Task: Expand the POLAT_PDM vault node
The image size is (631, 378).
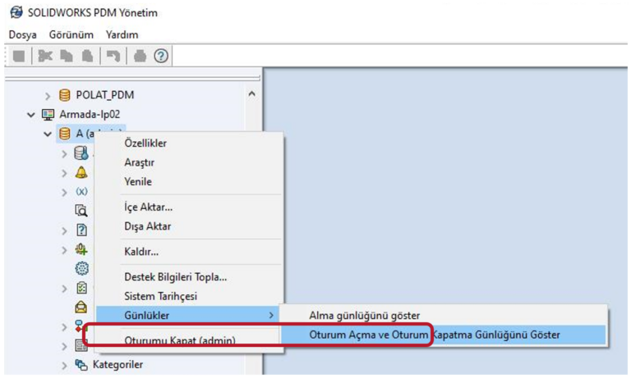Action: click(x=48, y=95)
